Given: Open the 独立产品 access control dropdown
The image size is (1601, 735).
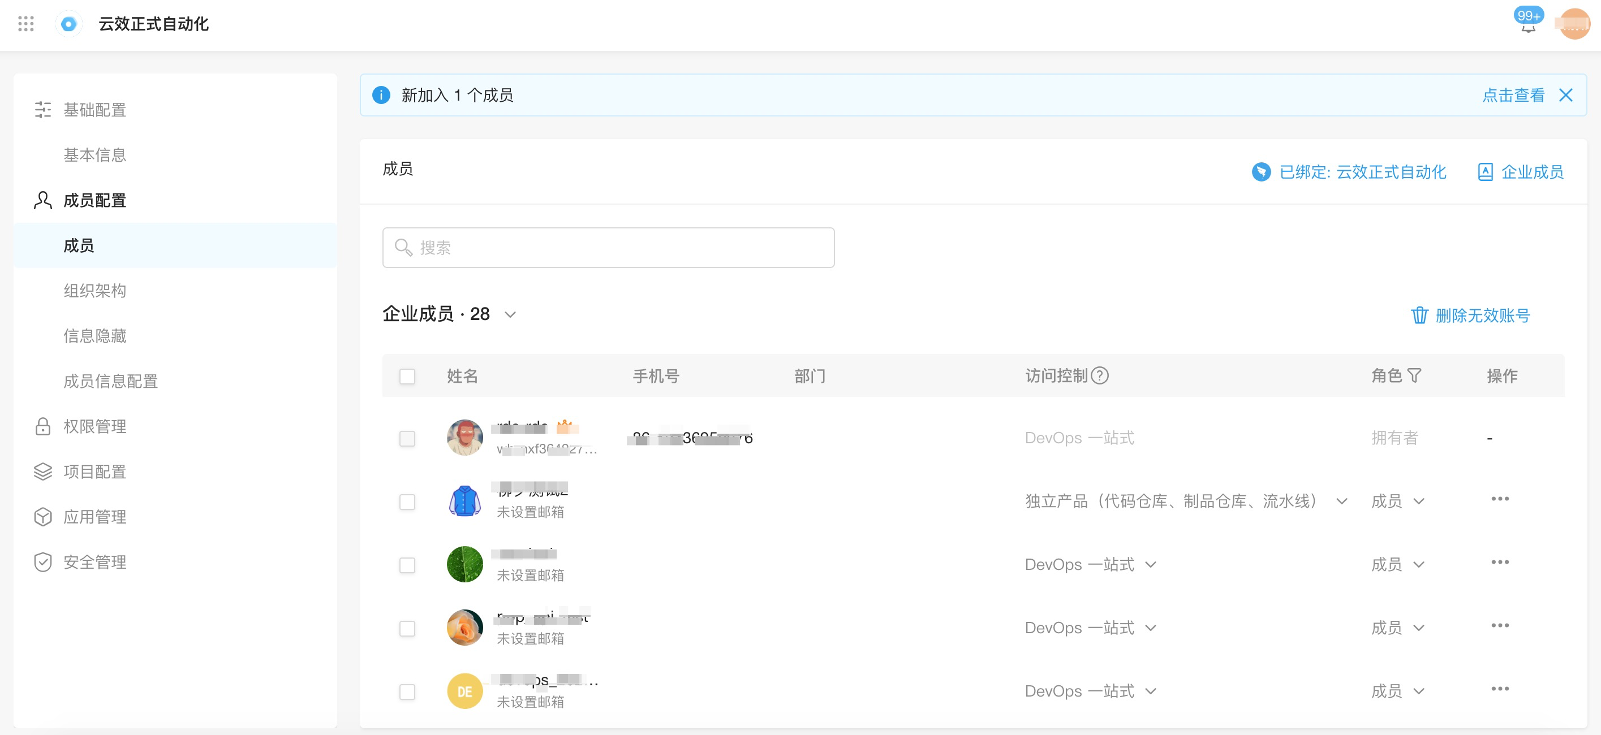Looking at the screenshot, I should pos(1342,501).
